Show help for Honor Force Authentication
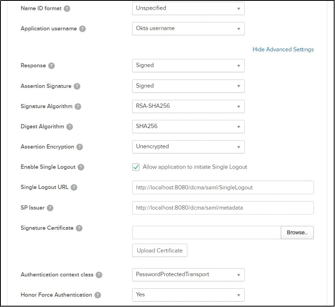The height and width of the screenshot is (307, 335). point(98,295)
